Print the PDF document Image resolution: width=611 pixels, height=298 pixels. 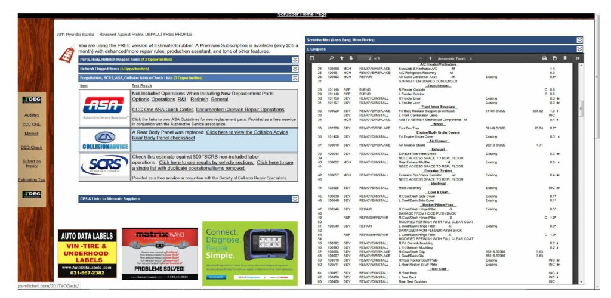(x=544, y=58)
